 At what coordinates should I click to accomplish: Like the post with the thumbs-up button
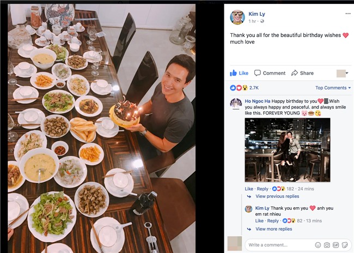pyautogui.click(x=239, y=73)
